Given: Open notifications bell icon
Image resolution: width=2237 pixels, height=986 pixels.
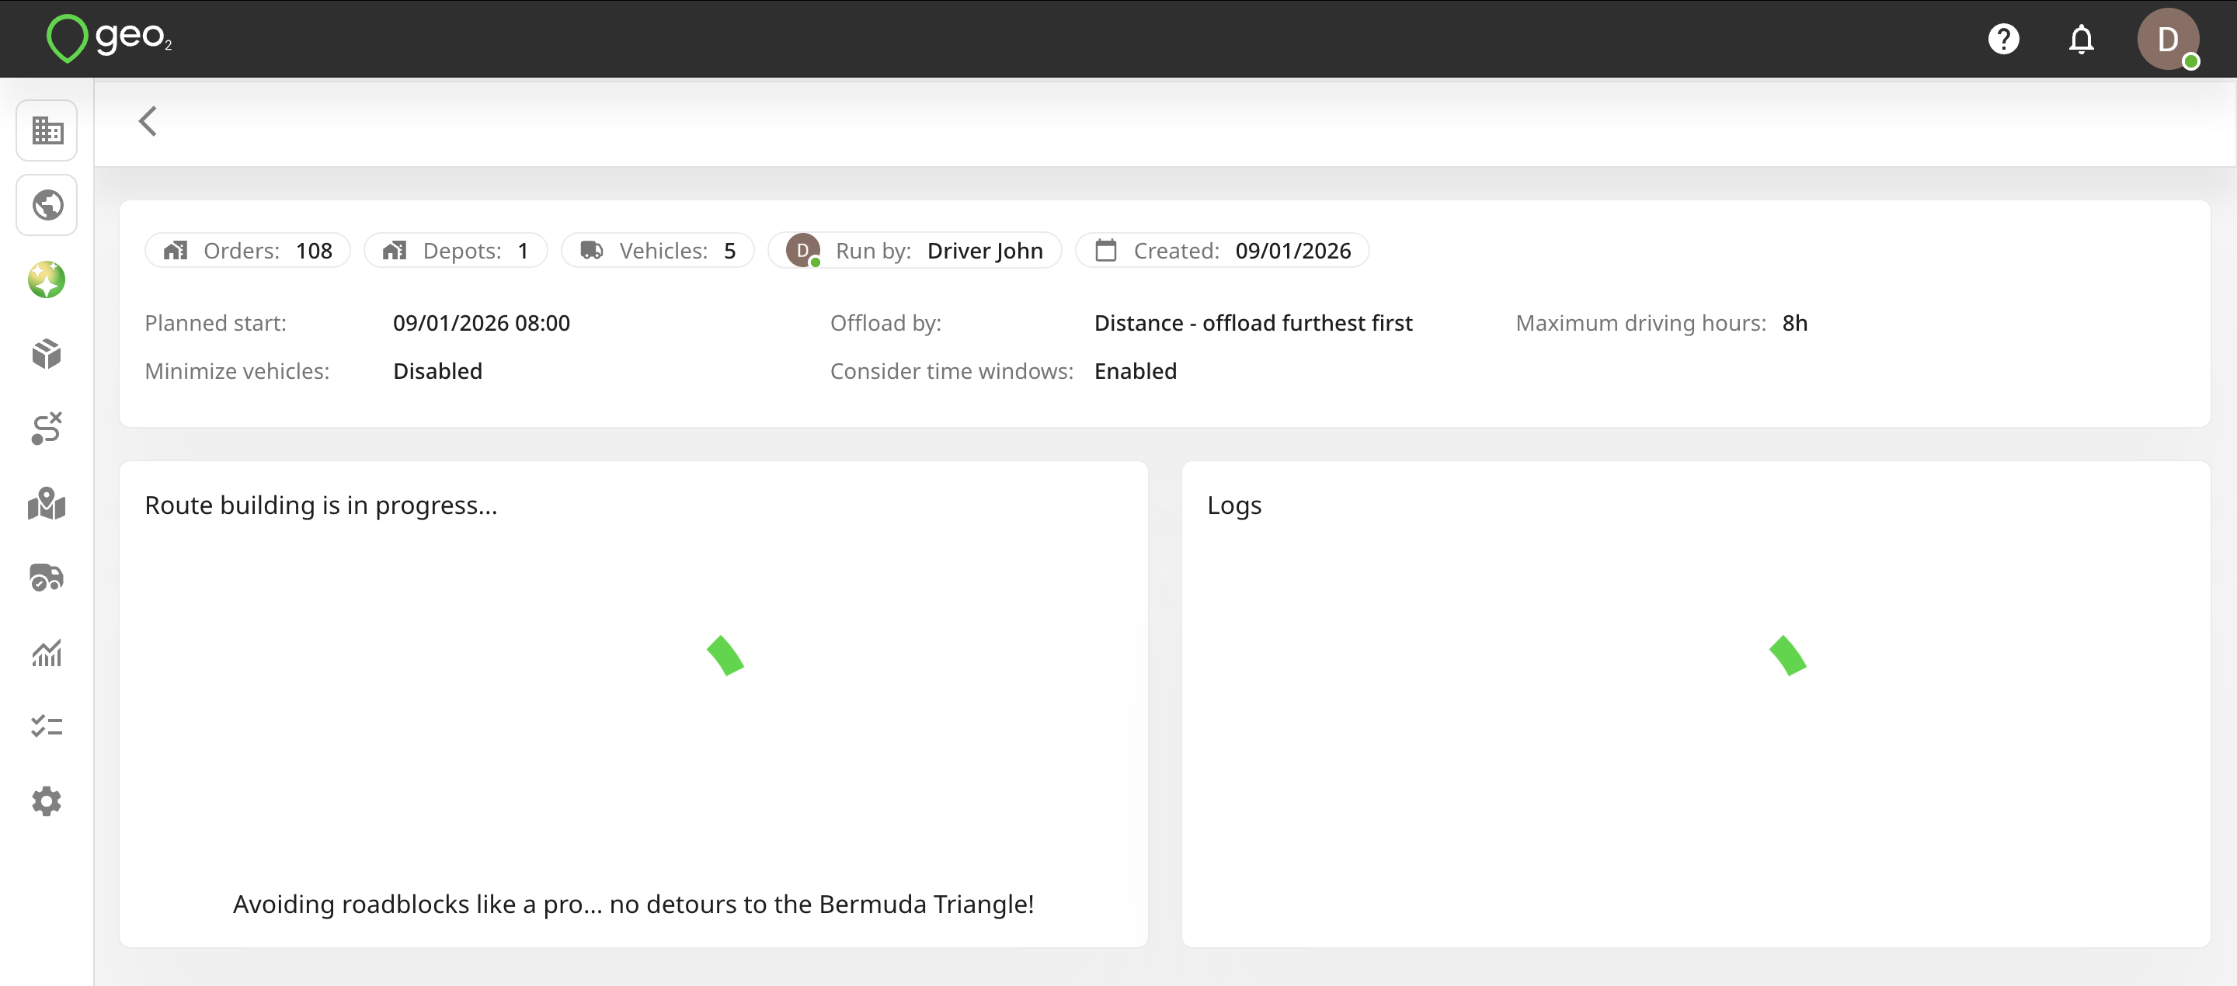Looking at the screenshot, I should (x=2082, y=39).
